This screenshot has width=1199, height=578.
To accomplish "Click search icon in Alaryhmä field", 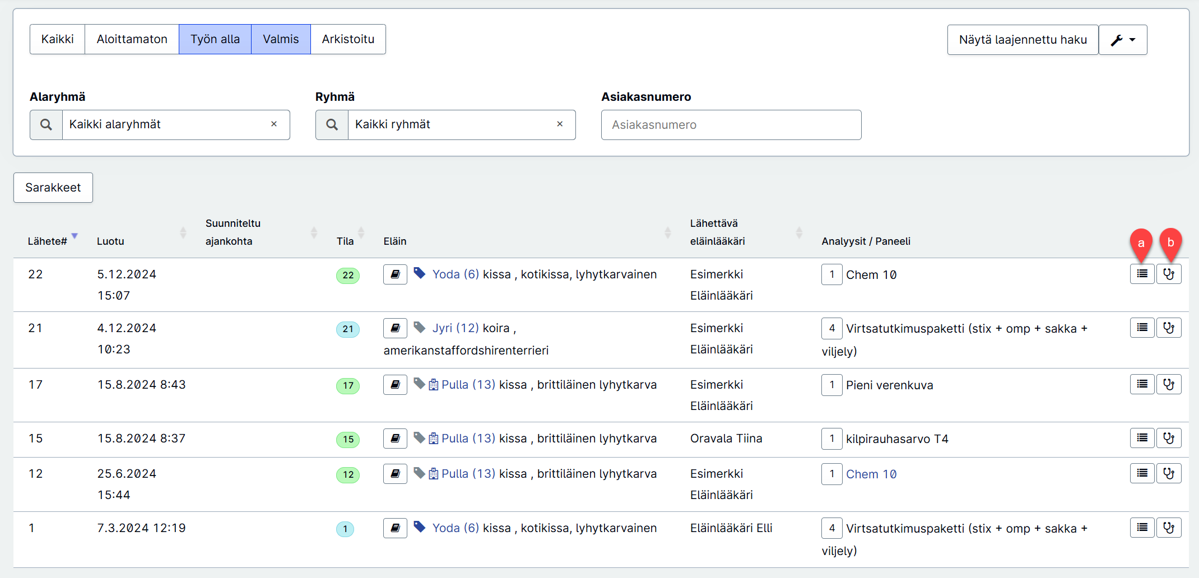I will coord(47,125).
